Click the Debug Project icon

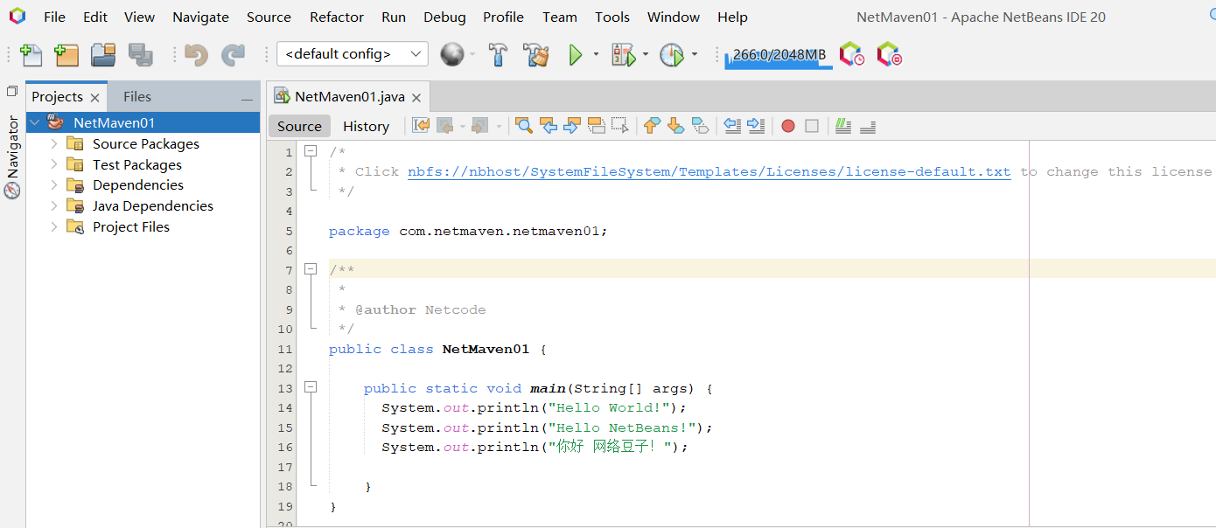[624, 54]
